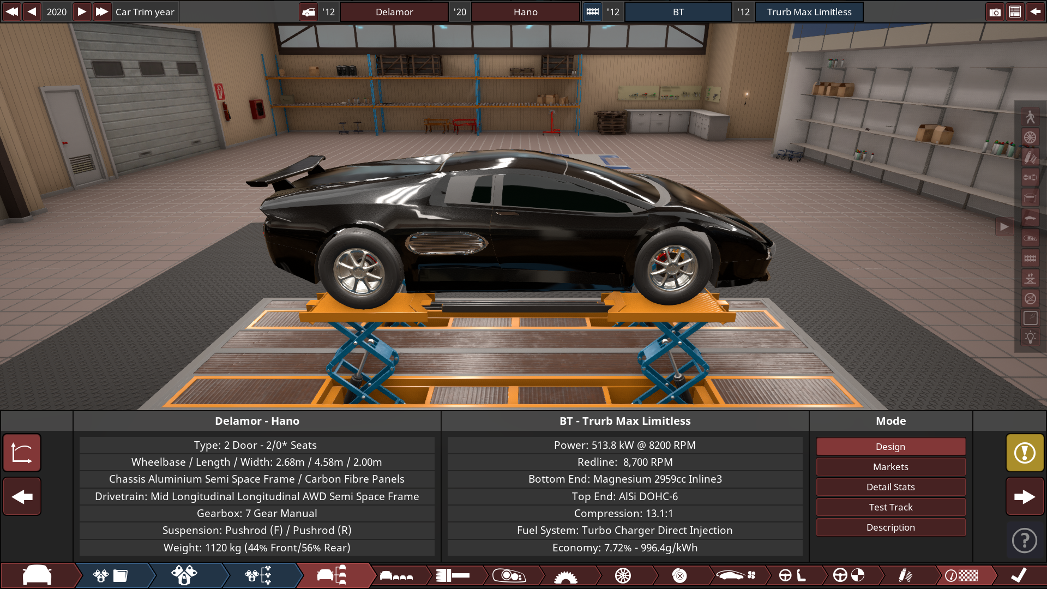The height and width of the screenshot is (589, 1047).
Task: Open the engine family tab with folder icon
Action: (111, 575)
